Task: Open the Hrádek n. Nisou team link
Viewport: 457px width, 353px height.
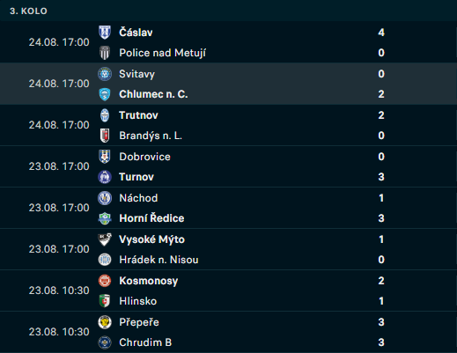Action: [158, 260]
